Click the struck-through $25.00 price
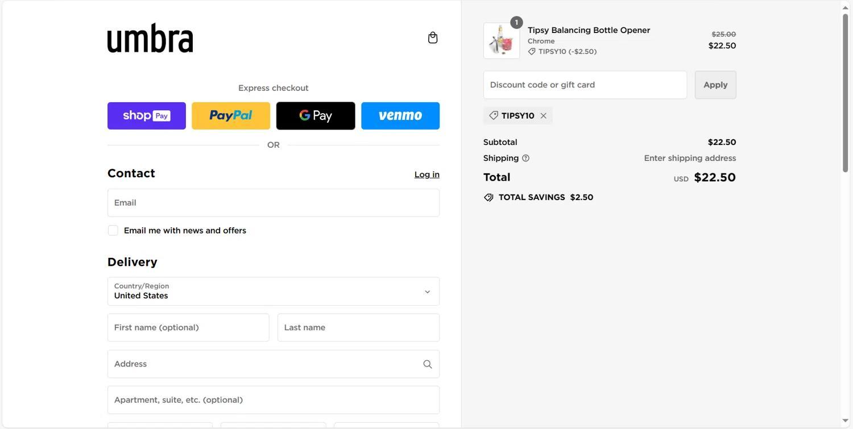Image resolution: width=853 pixels, height=429 pixels. tap(723, 34)
